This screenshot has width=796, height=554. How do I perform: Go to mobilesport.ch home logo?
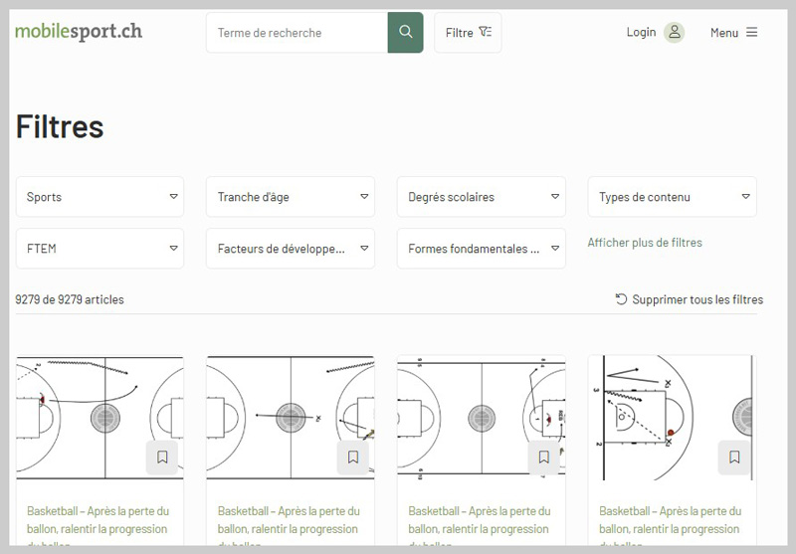coord(79,31)
